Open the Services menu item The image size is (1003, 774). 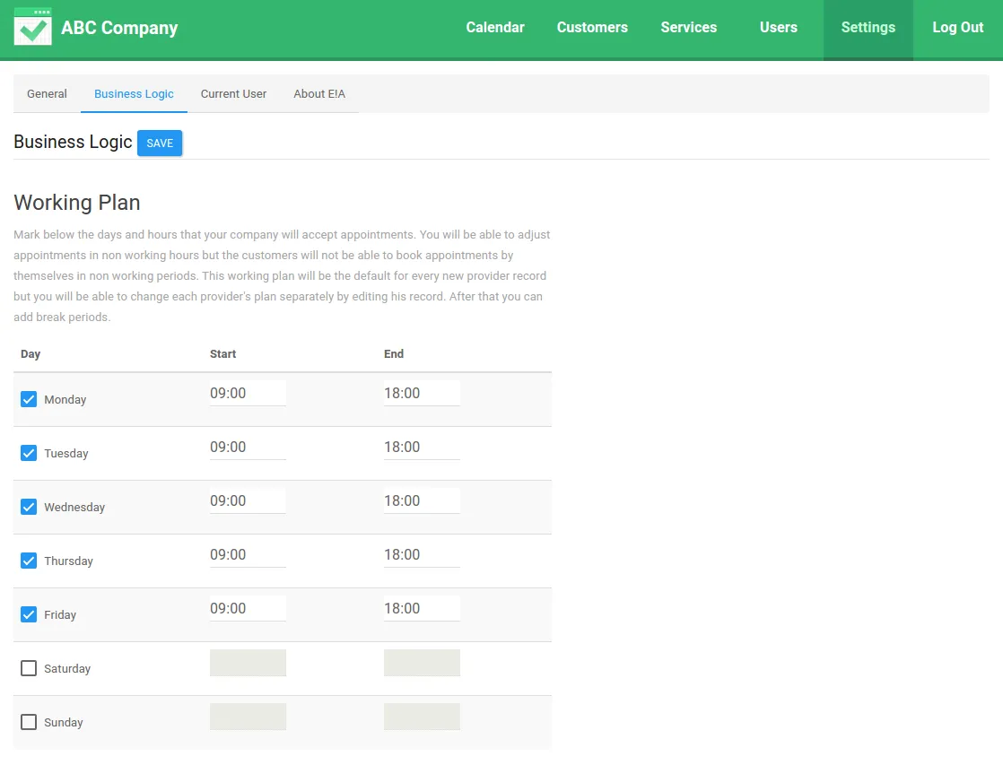point(688,28)
